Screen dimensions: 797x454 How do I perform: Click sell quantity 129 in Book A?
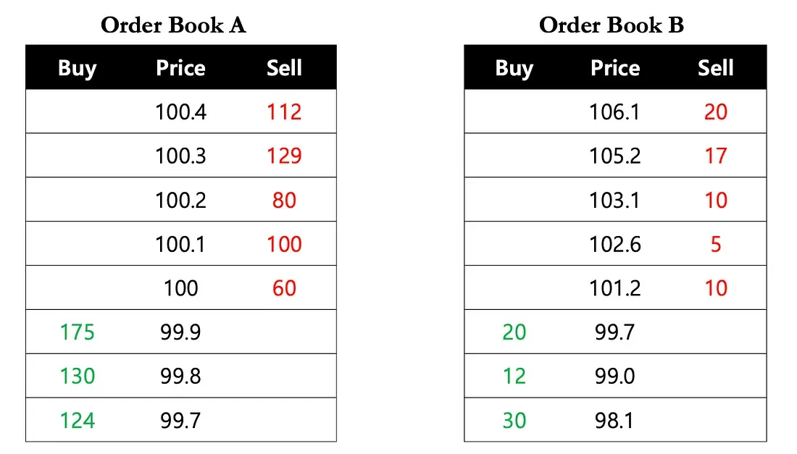(x=284, y=156)
